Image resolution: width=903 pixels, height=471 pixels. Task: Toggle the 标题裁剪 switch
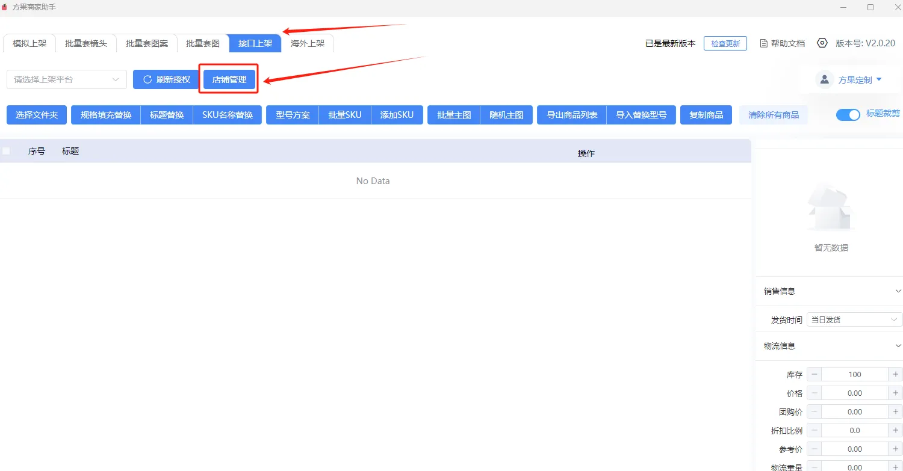pyautogui.click(x=848, y=115)
